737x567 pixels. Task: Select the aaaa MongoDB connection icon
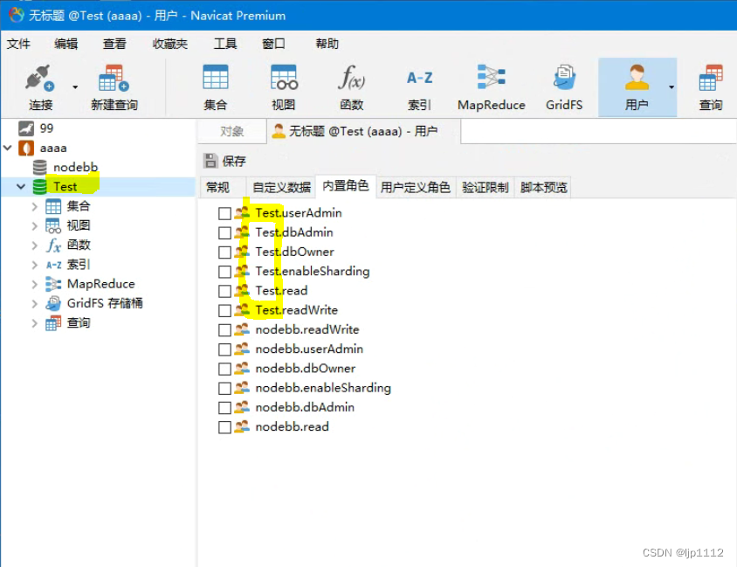(x=26, y=149)
